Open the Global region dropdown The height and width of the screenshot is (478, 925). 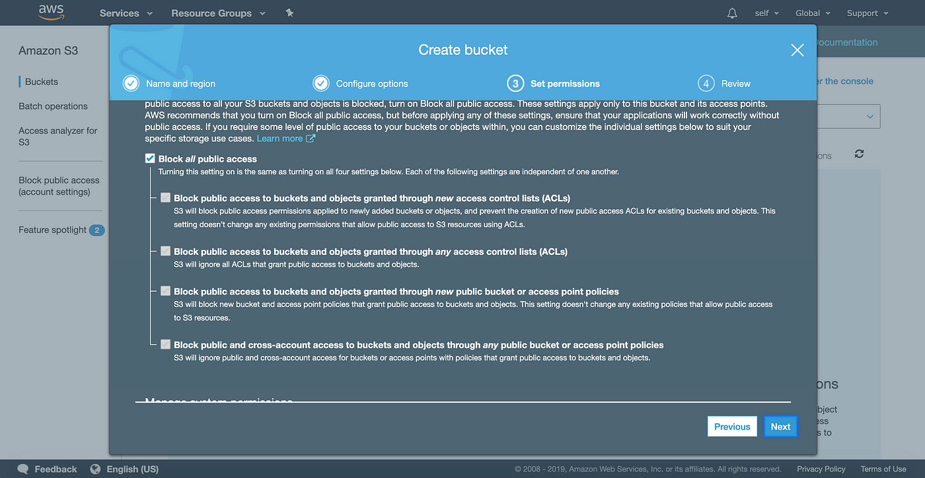[x=813, y=13]
